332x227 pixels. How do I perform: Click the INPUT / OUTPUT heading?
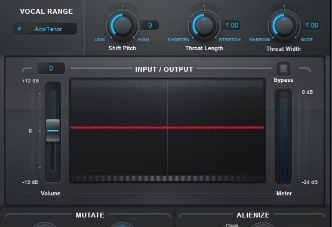point(164,69)
